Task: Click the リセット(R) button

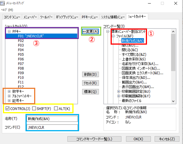Action: (90, 83)
